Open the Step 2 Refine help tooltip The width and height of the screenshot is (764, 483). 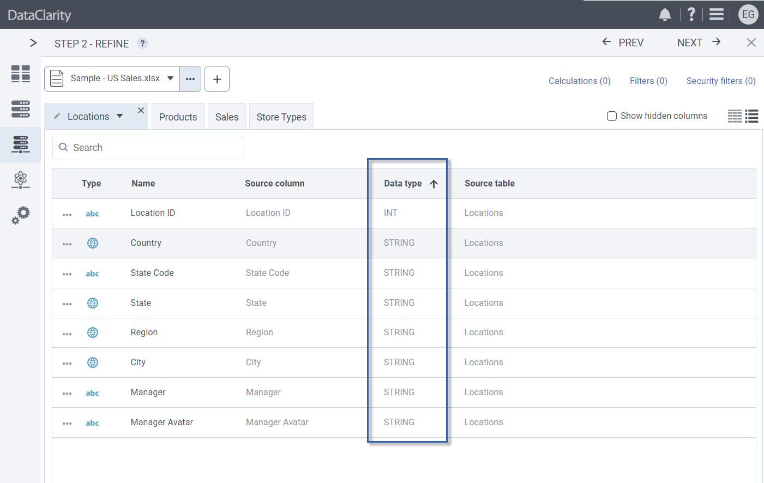(x=142, y=44)
